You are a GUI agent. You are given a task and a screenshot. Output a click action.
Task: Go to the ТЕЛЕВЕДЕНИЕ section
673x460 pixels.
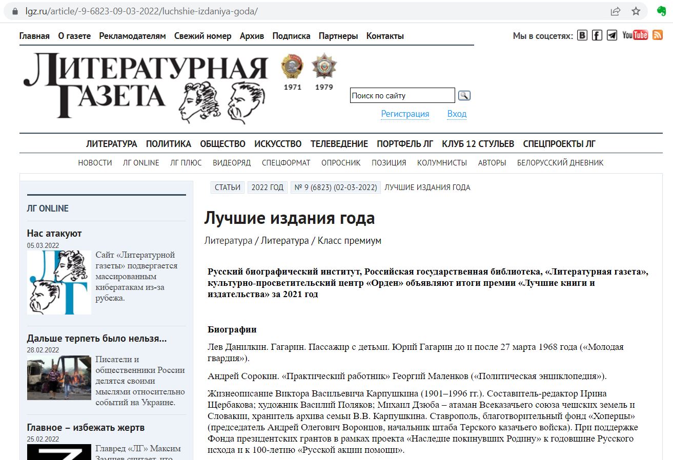pos(339,144)
